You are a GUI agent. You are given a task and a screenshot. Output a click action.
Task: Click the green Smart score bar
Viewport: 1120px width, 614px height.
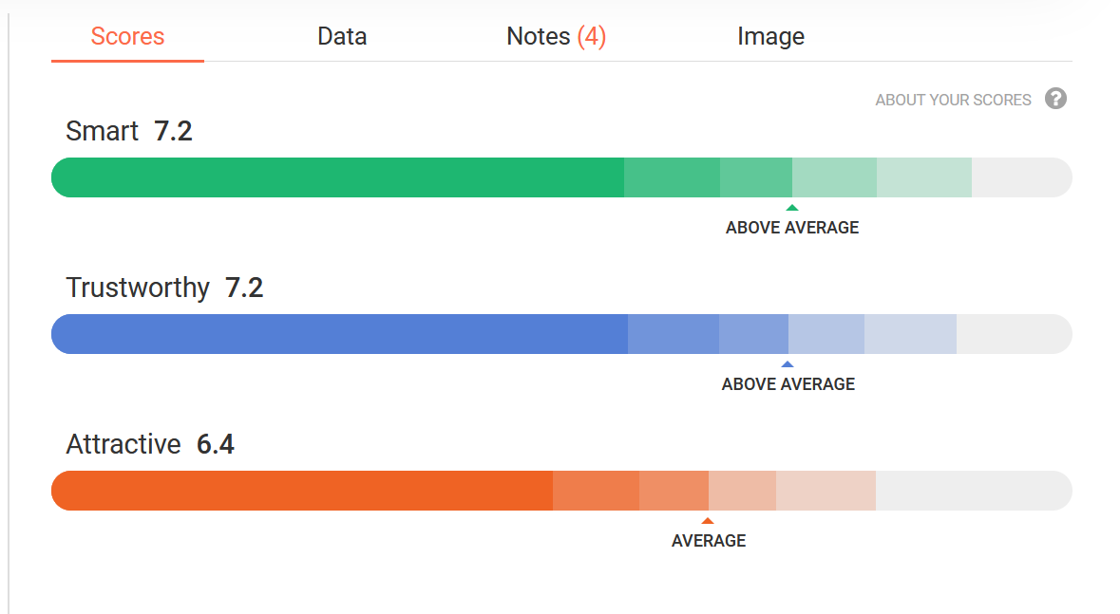tap(561, 177)
